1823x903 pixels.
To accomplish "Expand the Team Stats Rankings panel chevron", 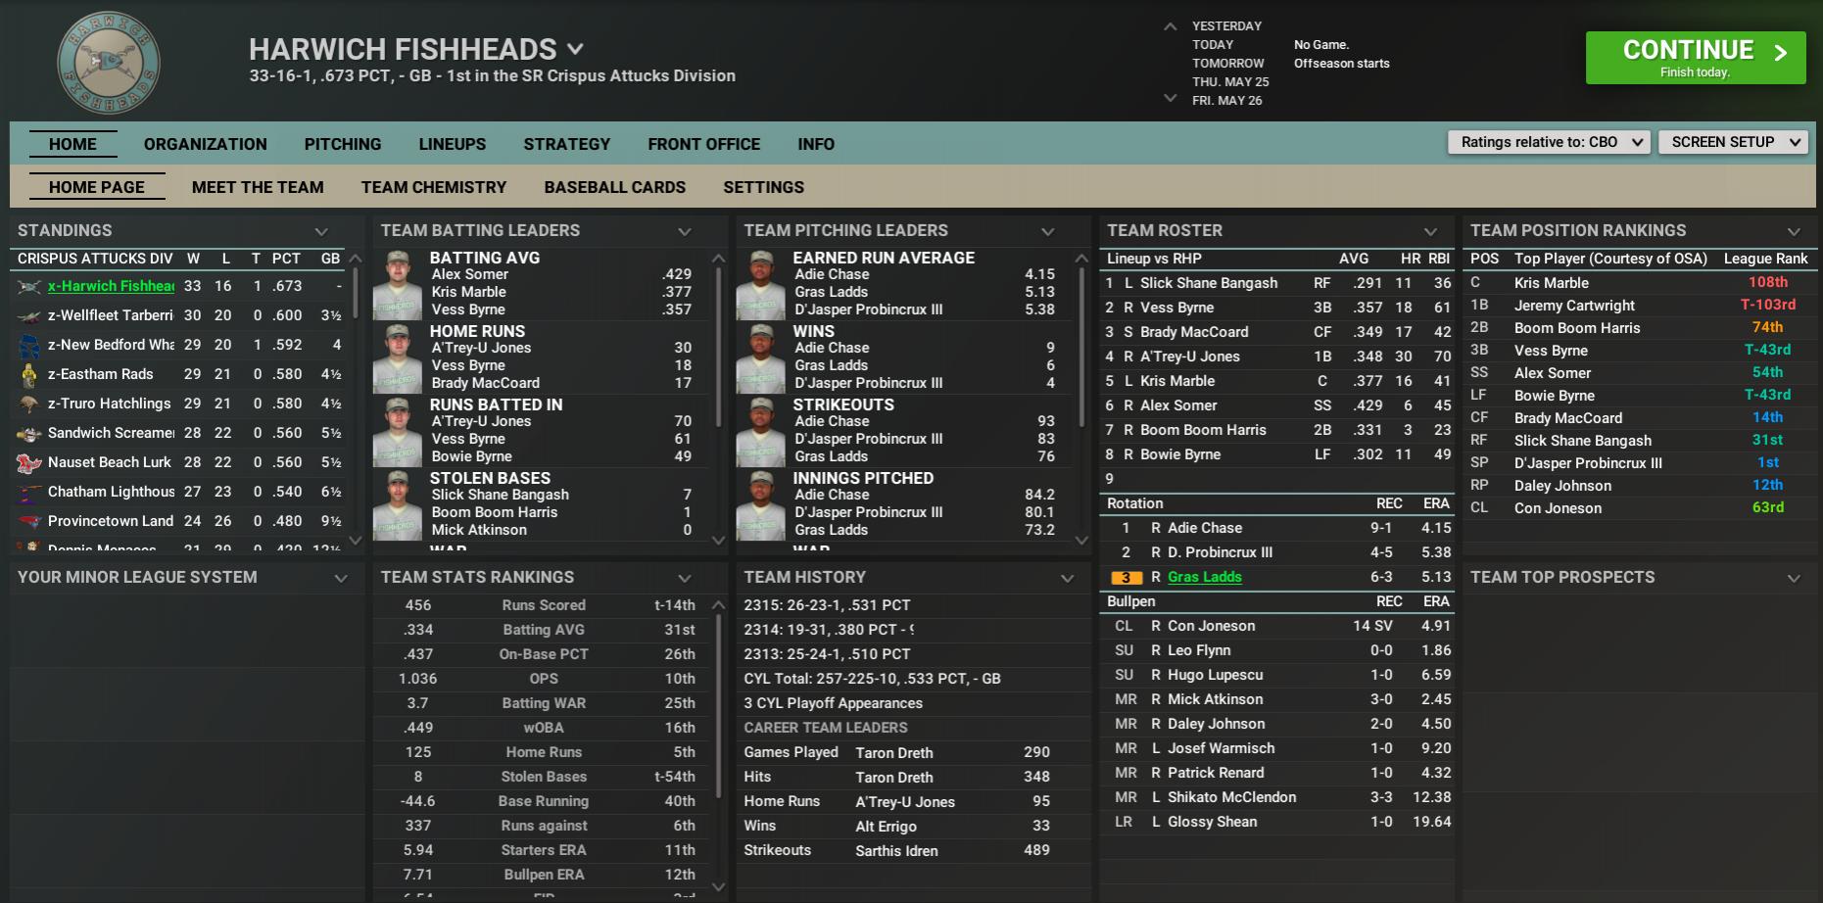I will (x=685, y=578).
